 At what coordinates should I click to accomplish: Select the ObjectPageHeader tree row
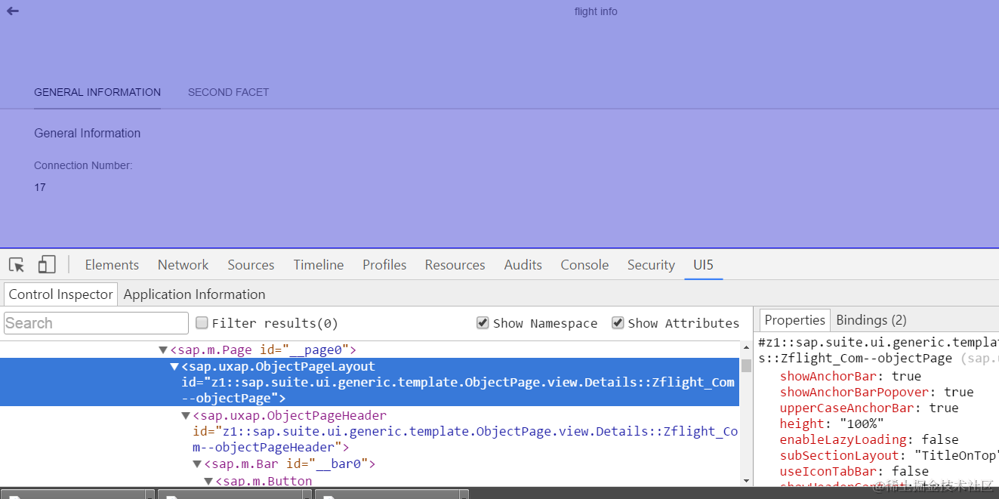pyautogui.click(x=370, y=432)
